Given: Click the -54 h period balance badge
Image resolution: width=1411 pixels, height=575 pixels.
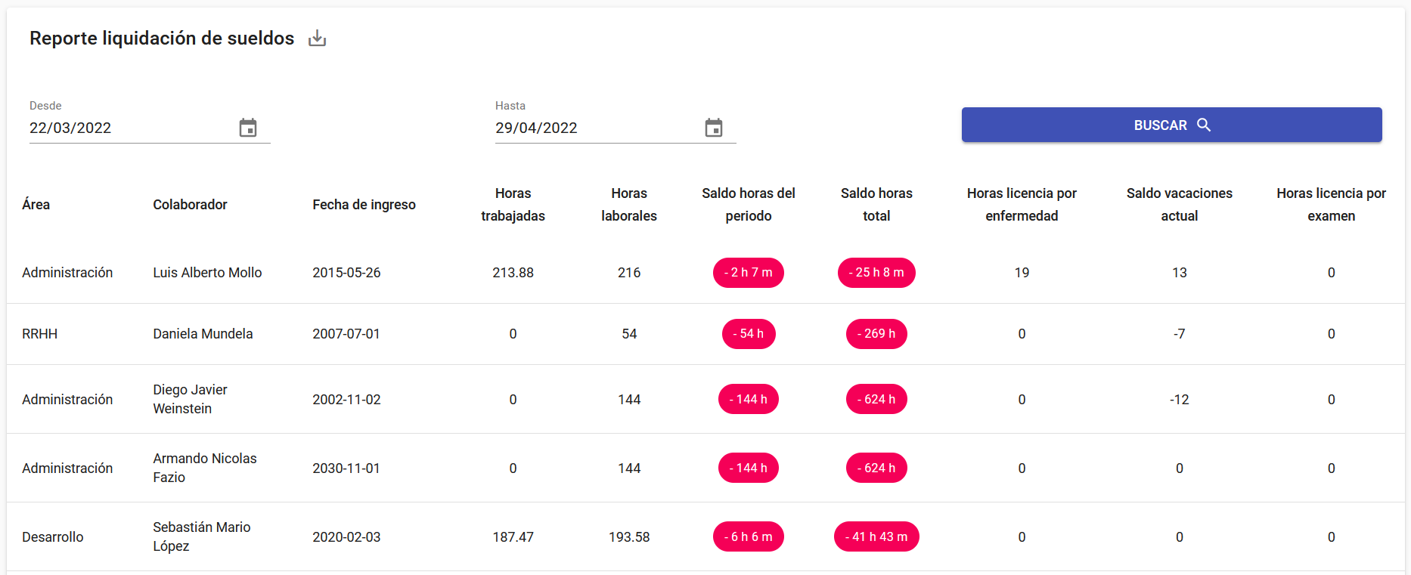Looking at the screenshot, I should tap(748, 334).
